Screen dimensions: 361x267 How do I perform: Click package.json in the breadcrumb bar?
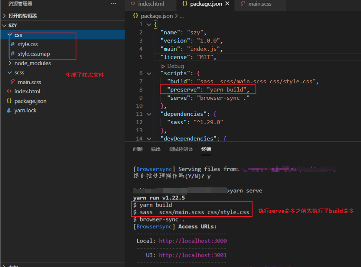(x=157, y=16)
